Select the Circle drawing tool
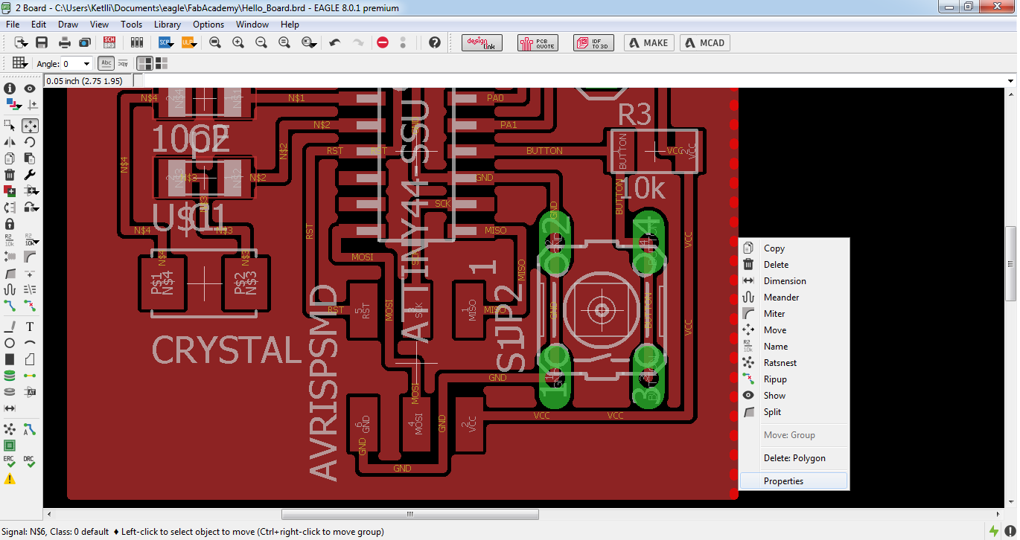1020x540 pixels. point(10,343)
